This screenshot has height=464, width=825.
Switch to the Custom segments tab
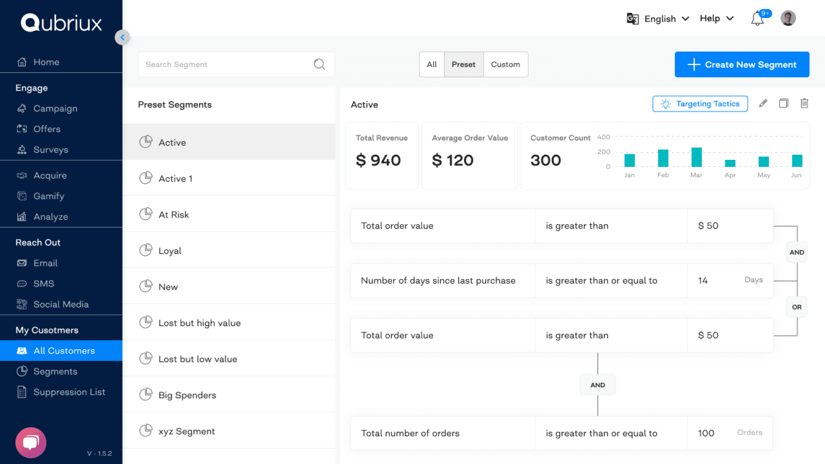click(x=505, y=64)
